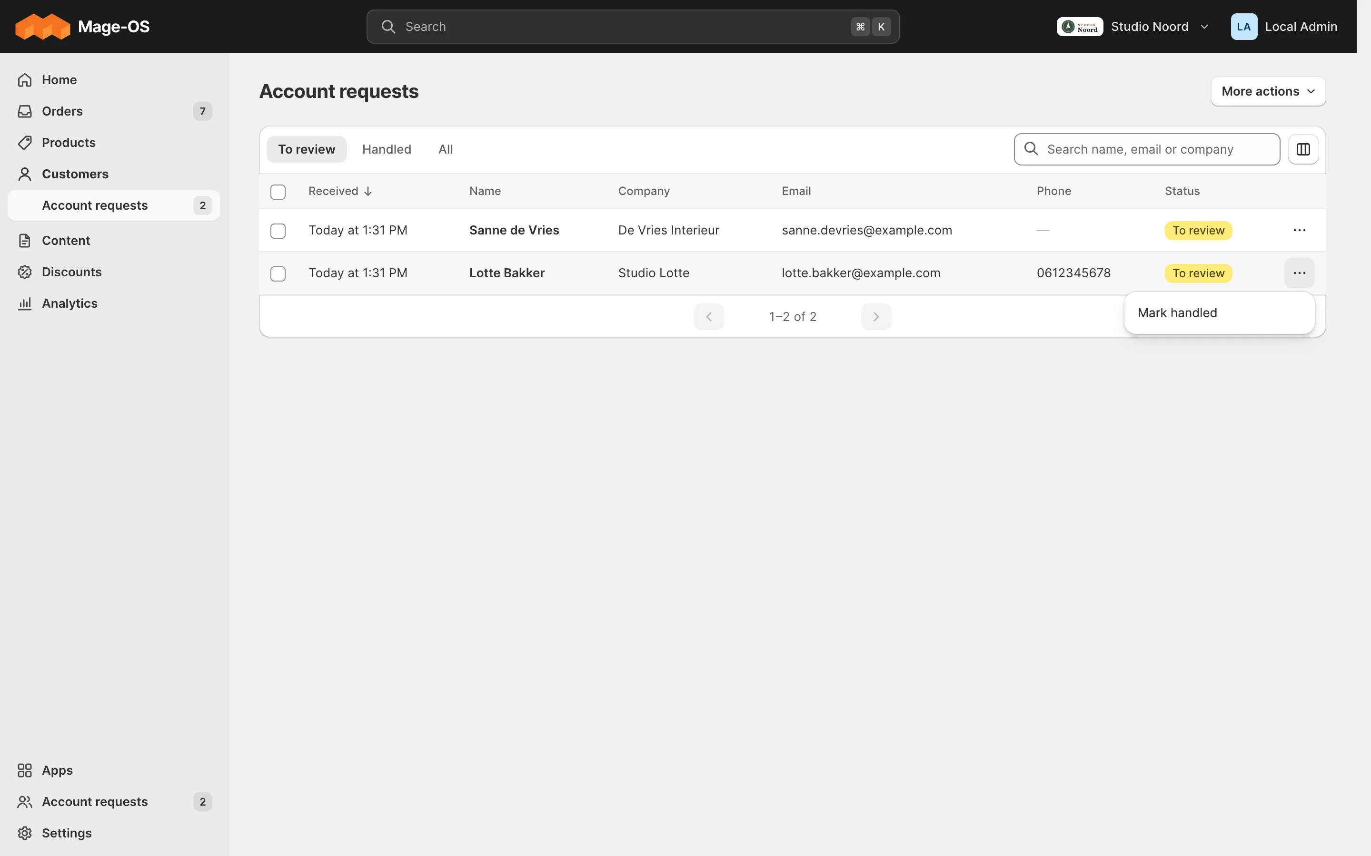Viewport: 1371px width, 856px height.
Task: Toggle the select-all checkbox in table header
Action: pyautogui.click(x=278, y=192)
